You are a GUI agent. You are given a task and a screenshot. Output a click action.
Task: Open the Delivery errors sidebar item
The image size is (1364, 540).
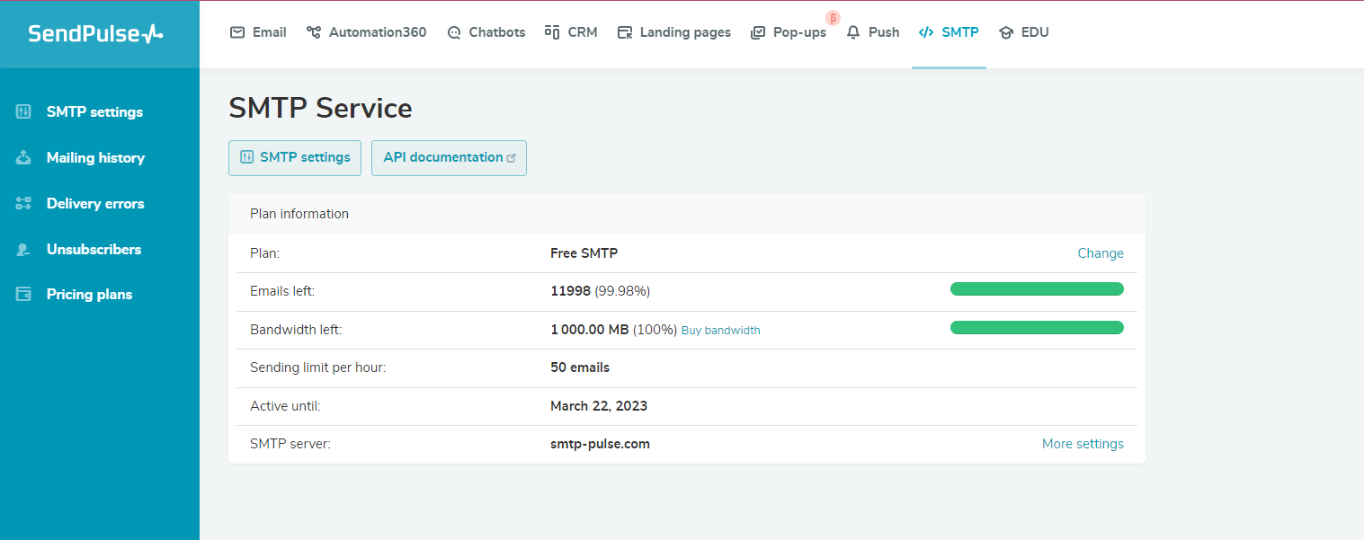point(95,204)
